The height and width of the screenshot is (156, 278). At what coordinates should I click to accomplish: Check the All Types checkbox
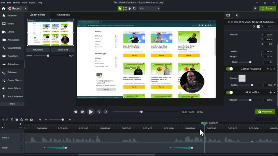click(x=116, y=58)
